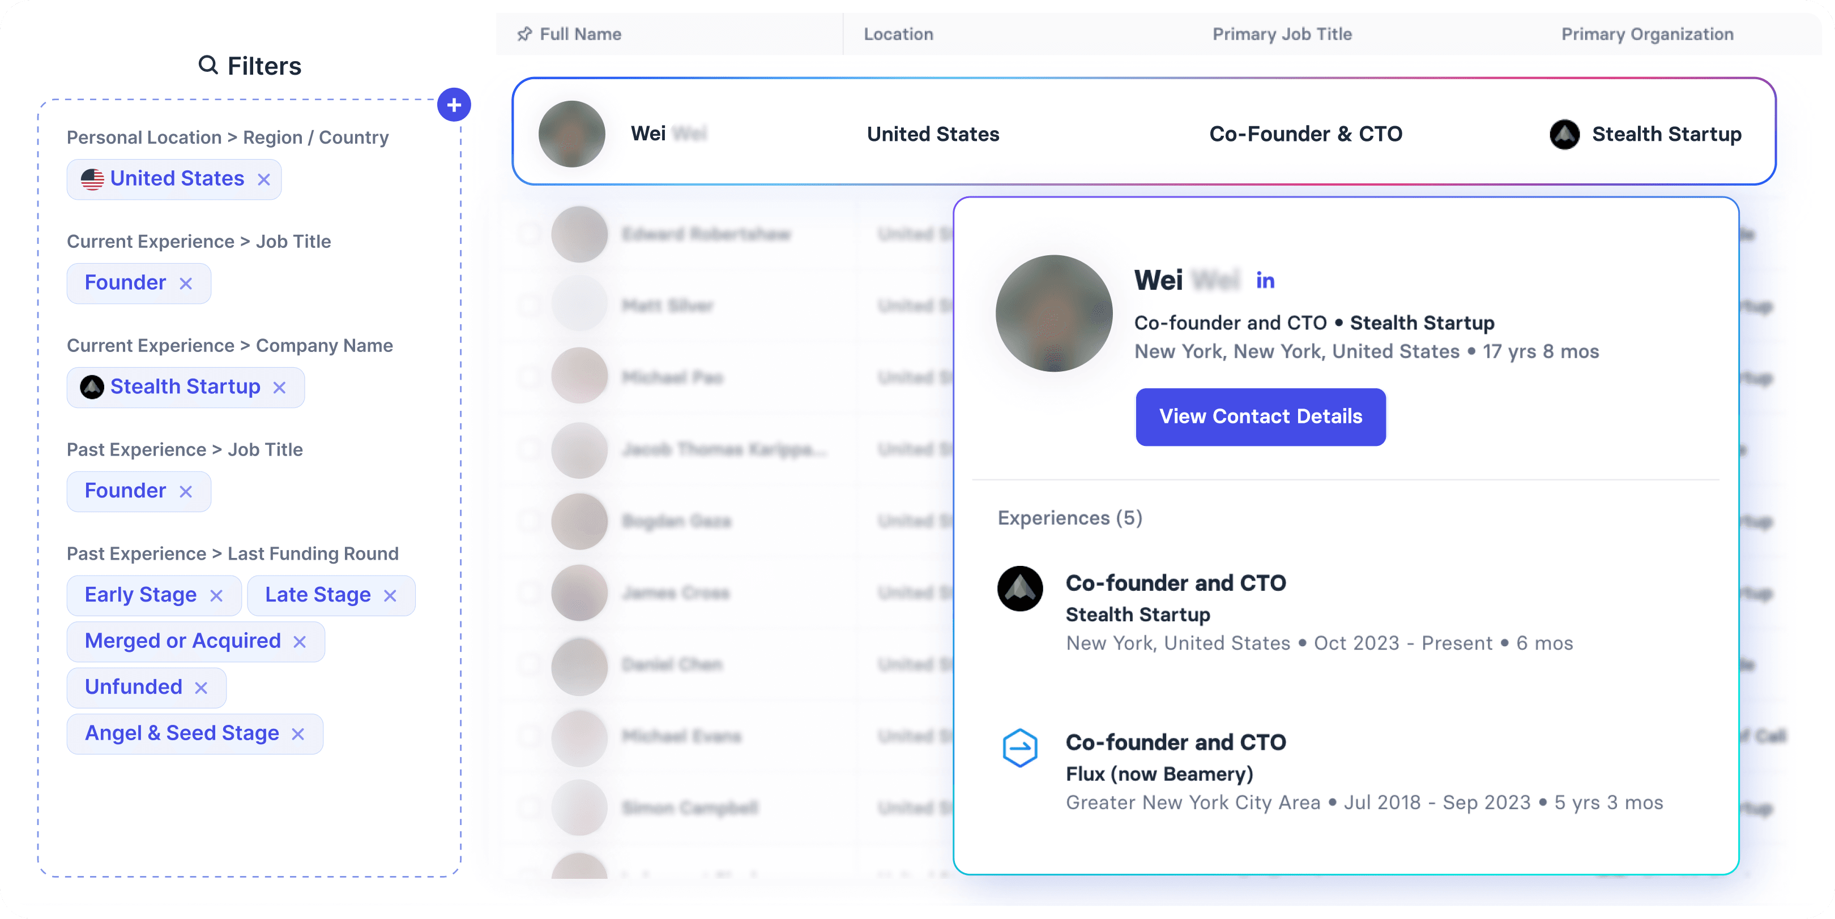Remove the United States location filter

pos(263,179)
